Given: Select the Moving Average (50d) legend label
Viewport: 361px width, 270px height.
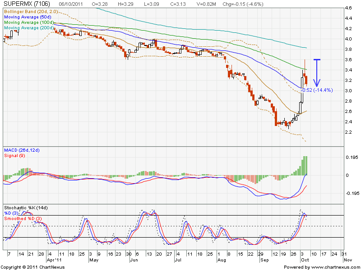Looking at the screenshot, I should 28,17.
